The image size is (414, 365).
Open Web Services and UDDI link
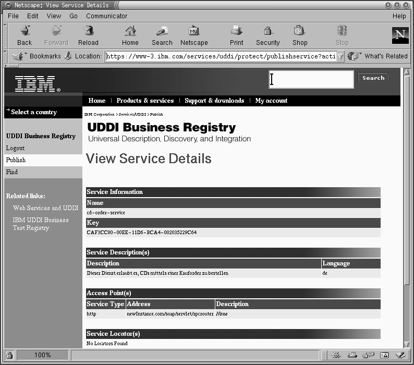[x=46, y=208]
